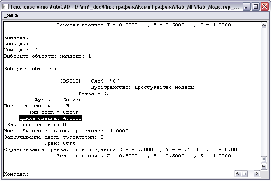Click the 'Журнал = Запись' line

(x=58, y=100)
